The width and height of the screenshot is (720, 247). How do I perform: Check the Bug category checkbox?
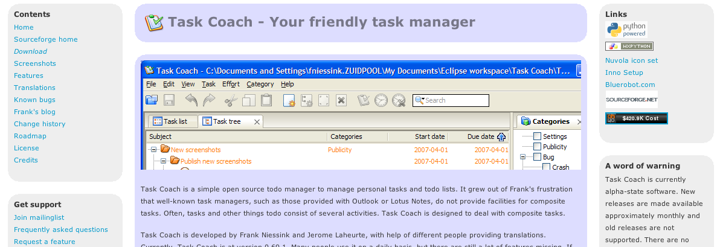tap(537, 156)
